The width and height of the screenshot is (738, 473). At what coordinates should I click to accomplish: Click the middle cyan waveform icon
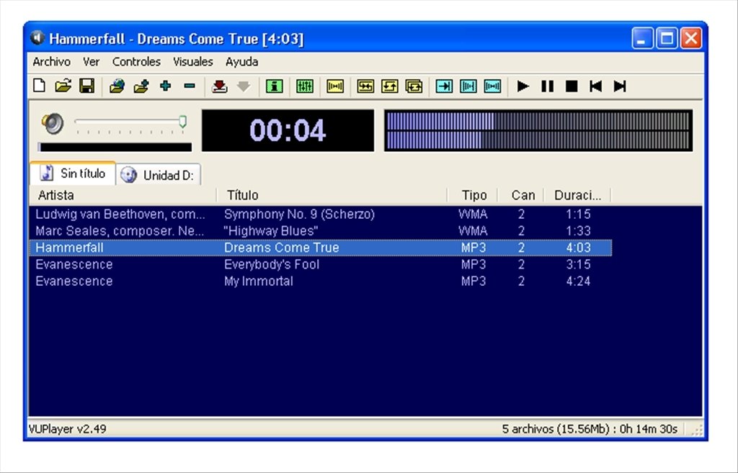[x=468, y=86]
